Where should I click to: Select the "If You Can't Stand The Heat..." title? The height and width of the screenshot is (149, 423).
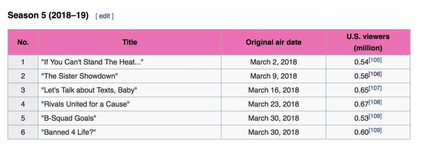[92, 62]
